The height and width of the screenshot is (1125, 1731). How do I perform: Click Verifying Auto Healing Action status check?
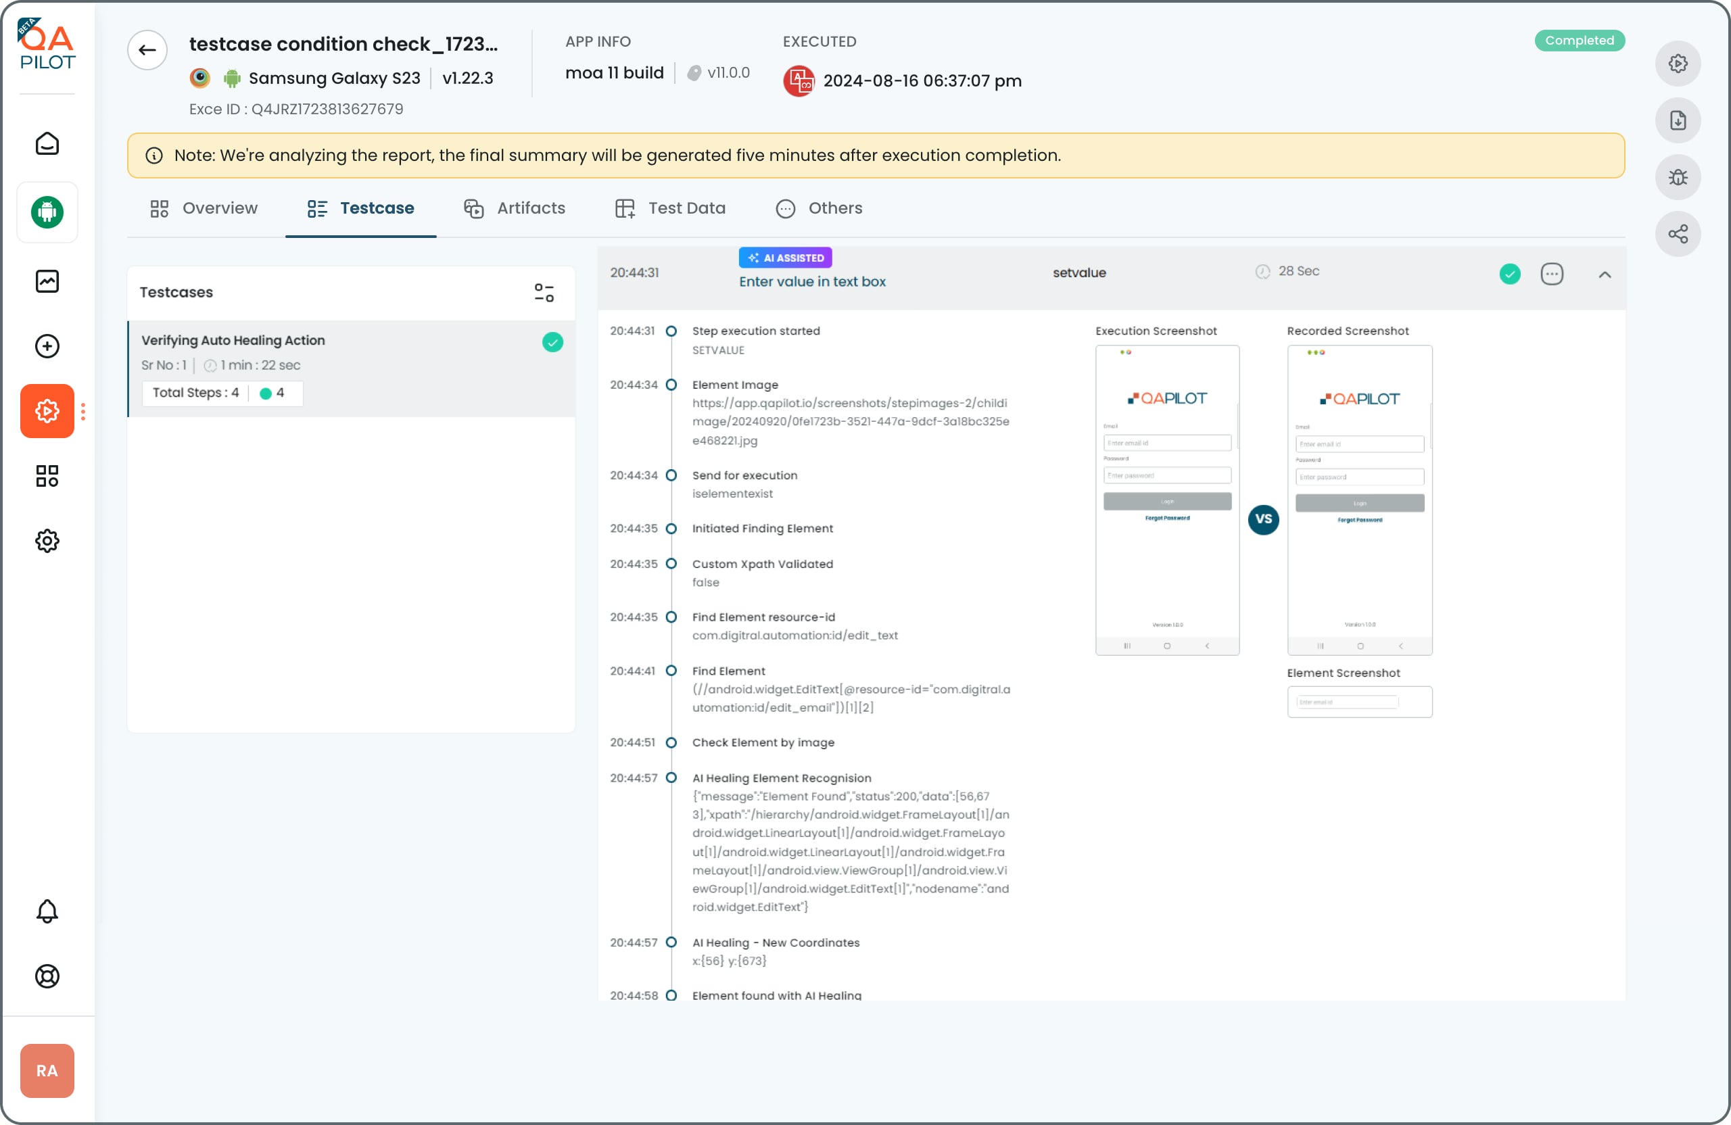(552, 342)
